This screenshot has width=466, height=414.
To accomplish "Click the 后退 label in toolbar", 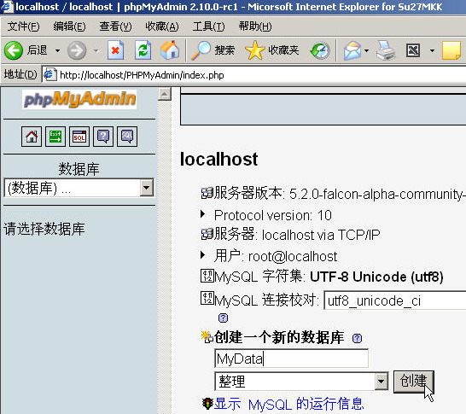I will (38, 50).
